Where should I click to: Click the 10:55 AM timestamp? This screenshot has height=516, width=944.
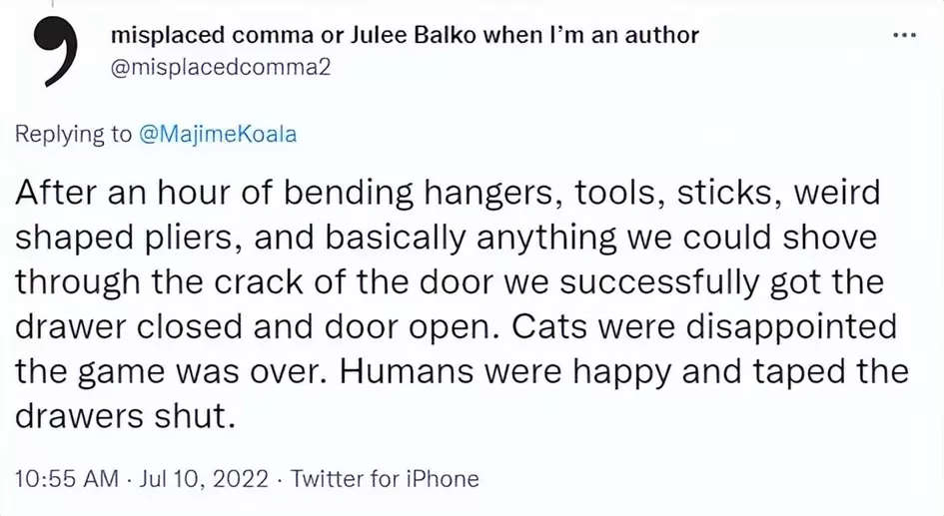[x=67, y=479]
